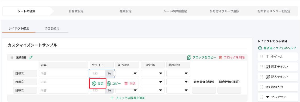The image size is (300, 102).
Task: Click the 削除 trash icon in popup
Action: tap(126, 84)
